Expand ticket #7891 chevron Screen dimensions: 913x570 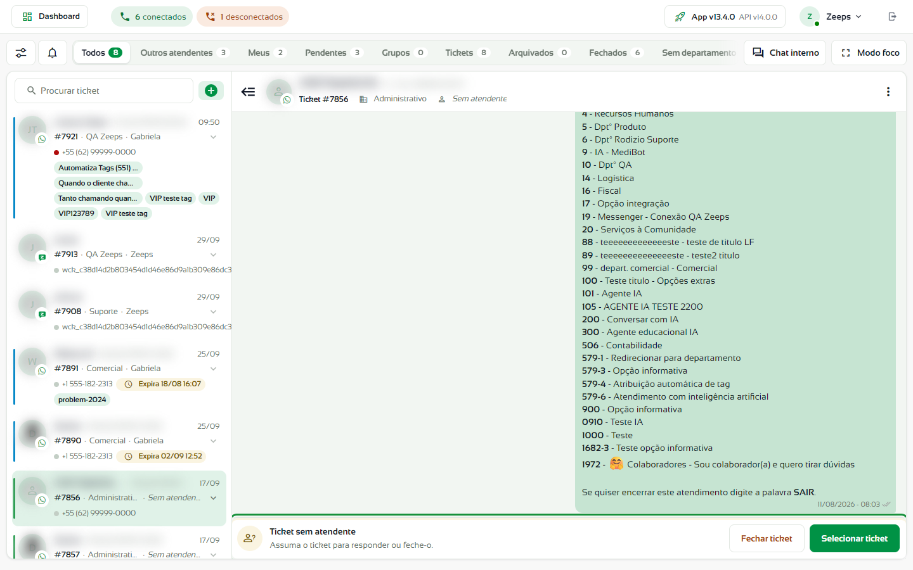(x=214, y=369)
